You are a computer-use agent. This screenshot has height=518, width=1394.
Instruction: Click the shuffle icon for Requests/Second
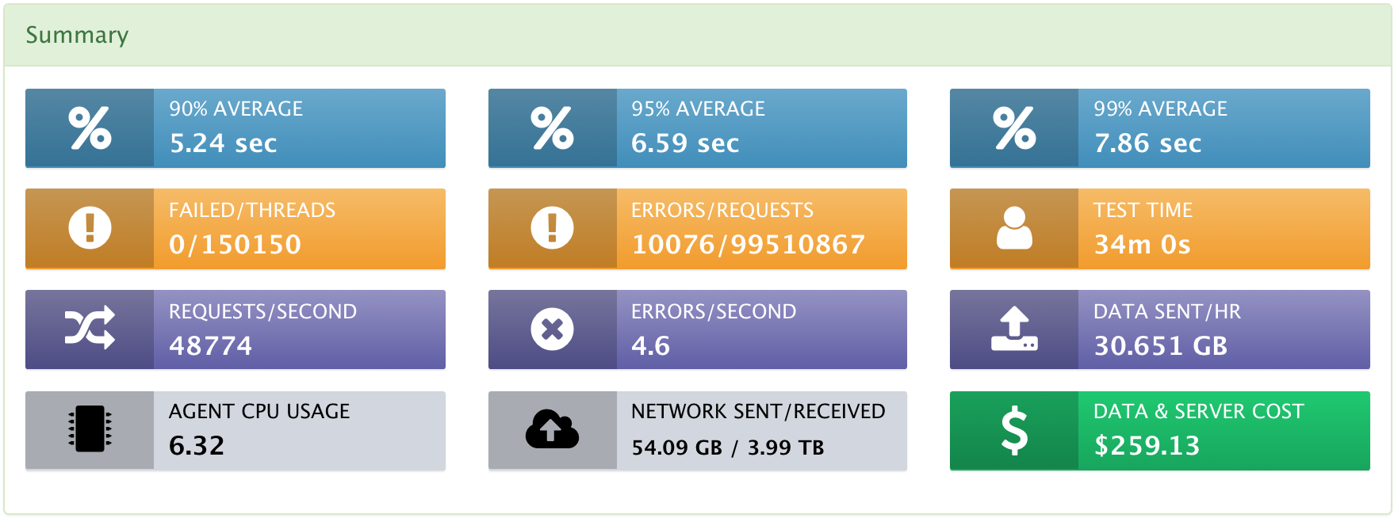click(90, 329)
